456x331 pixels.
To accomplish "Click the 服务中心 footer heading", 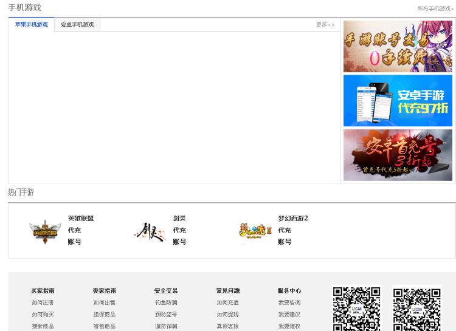I will coord(289,290).
